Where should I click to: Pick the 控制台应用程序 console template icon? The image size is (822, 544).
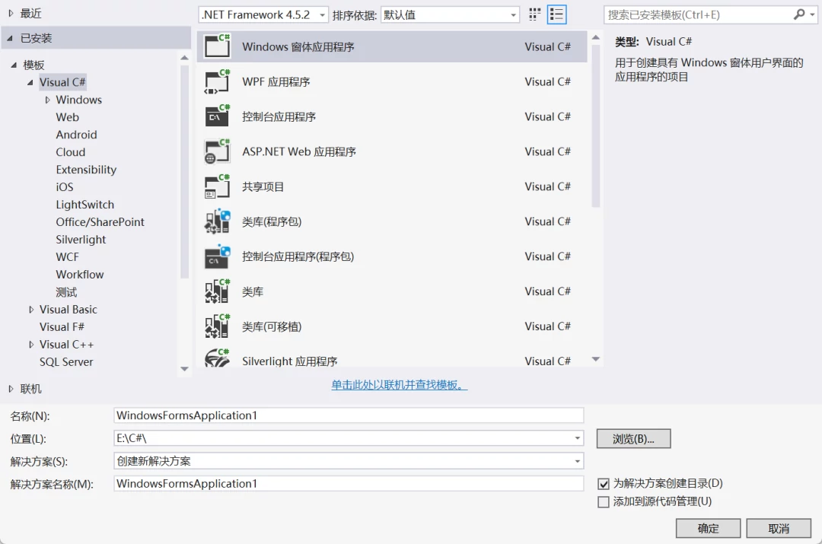click(217, 116)
